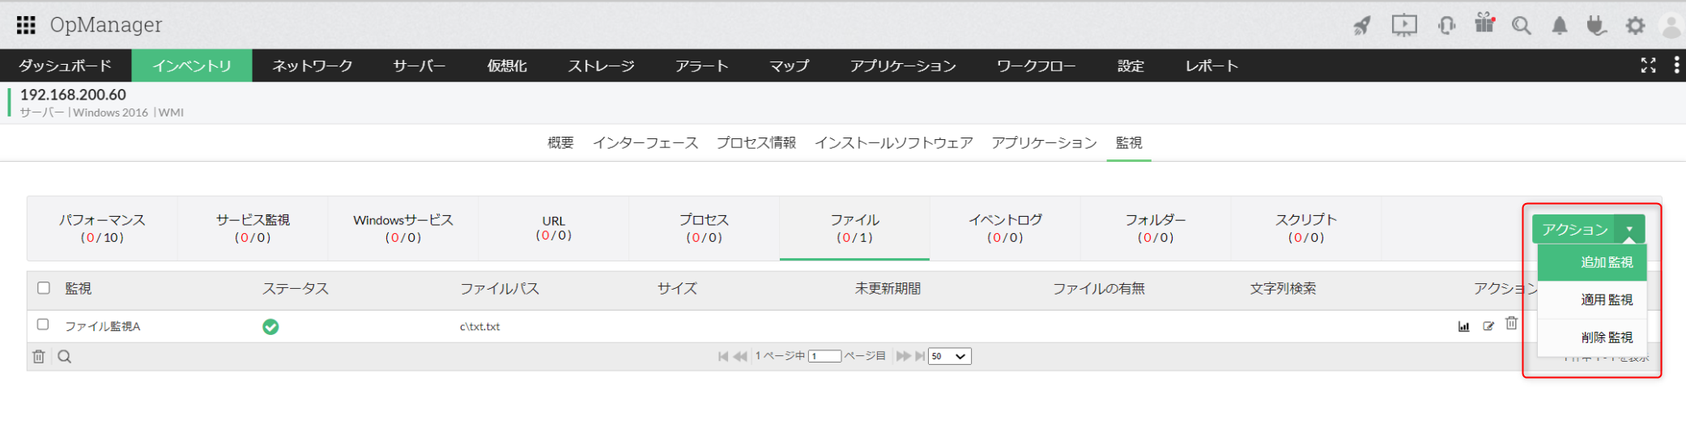Select 削除 監視 from action menu

(x=1592, y=337)
